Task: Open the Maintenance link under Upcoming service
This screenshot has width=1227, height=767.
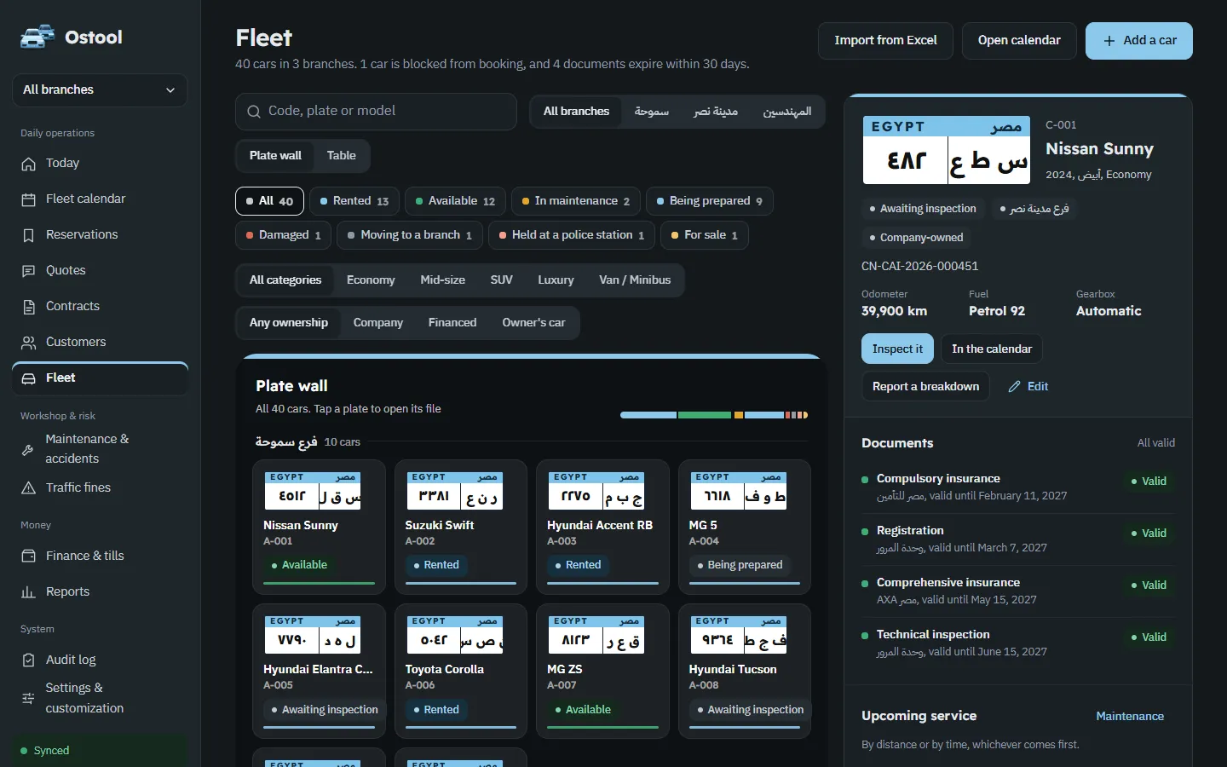Action: pos(1130,717)
